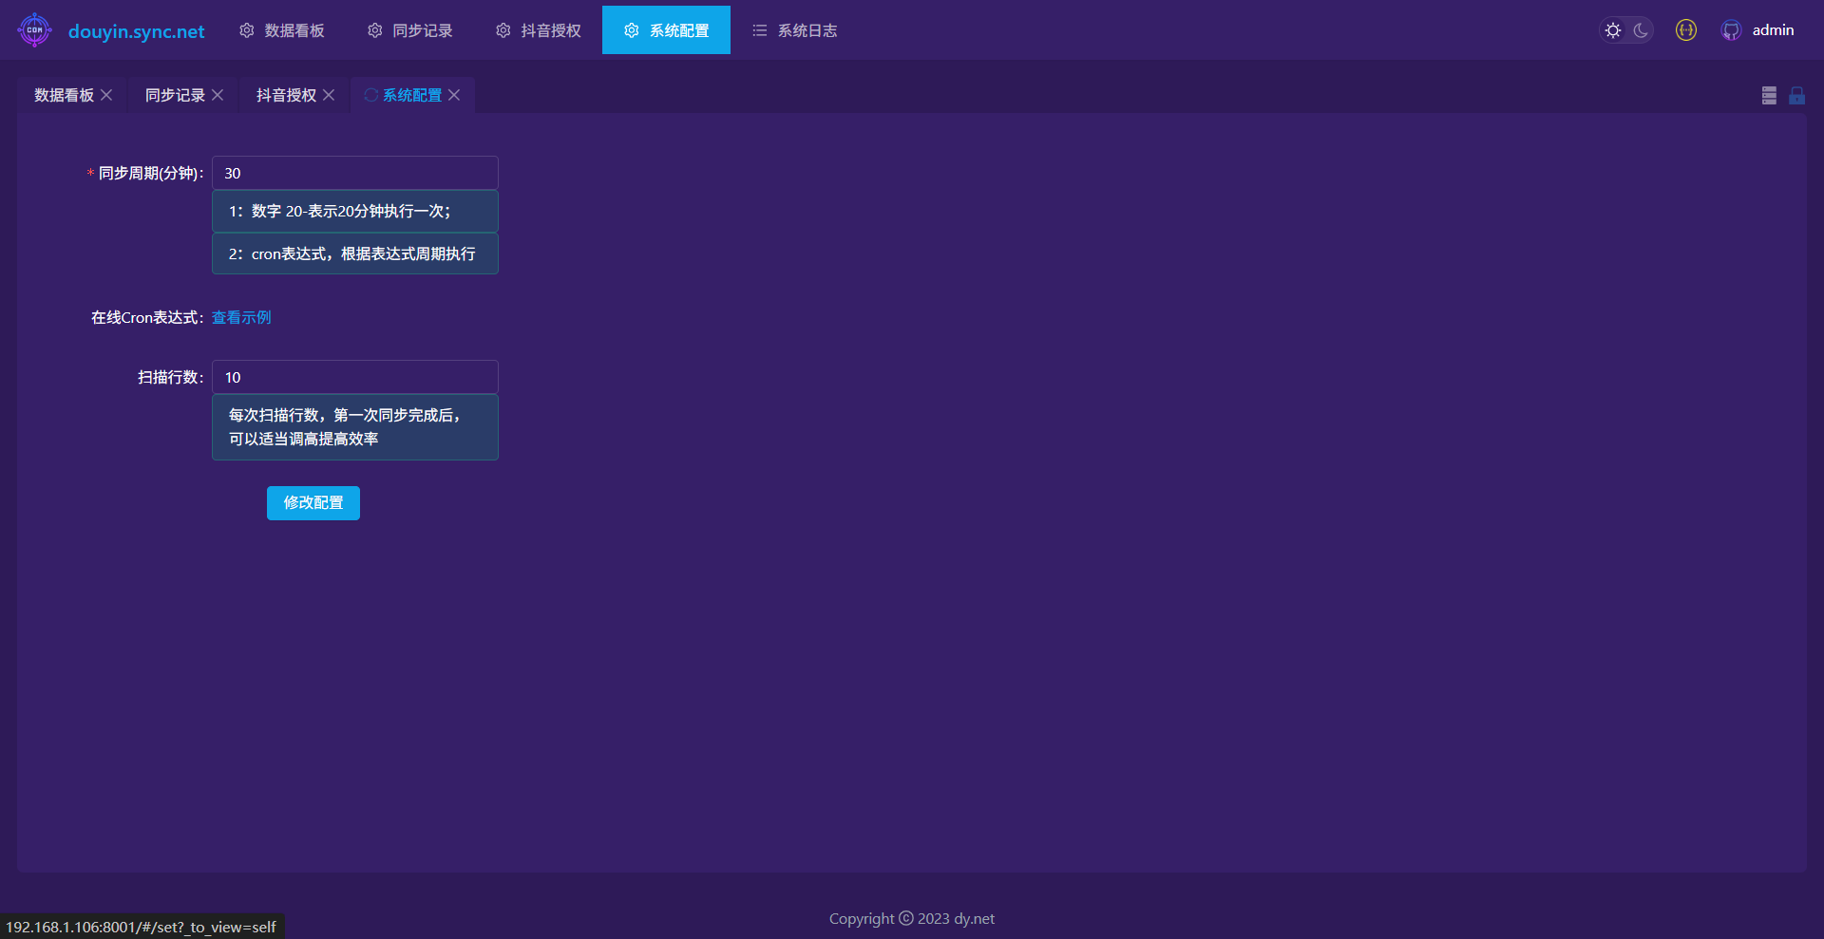Click the blue lock icon at the tab bar's right end

[1796, 95]
